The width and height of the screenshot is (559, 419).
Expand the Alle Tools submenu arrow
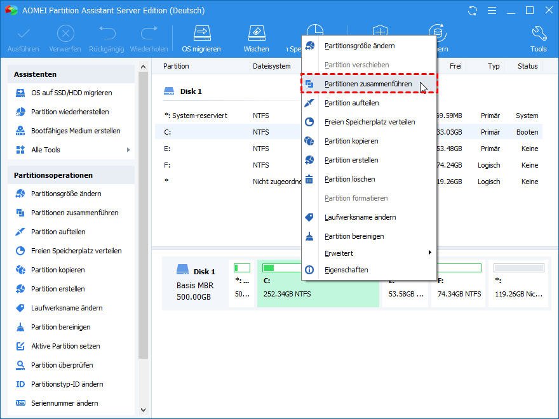coord(128,150)
